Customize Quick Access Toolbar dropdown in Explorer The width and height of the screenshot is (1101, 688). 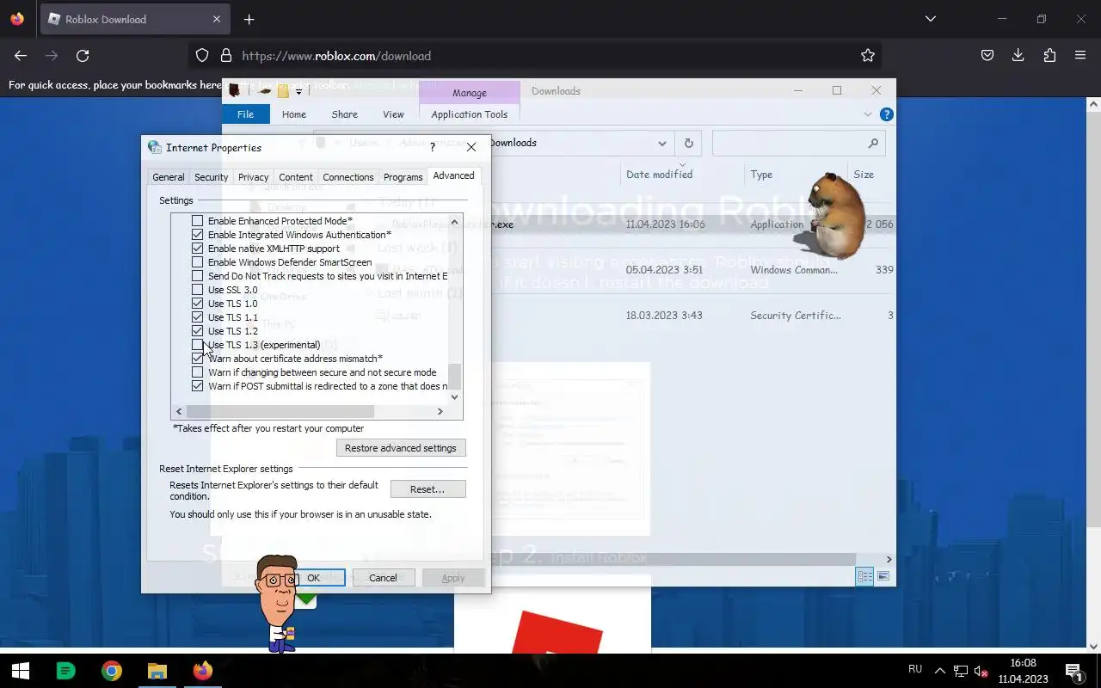coord(299,91)
